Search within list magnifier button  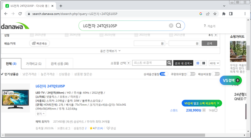[169, 63]
